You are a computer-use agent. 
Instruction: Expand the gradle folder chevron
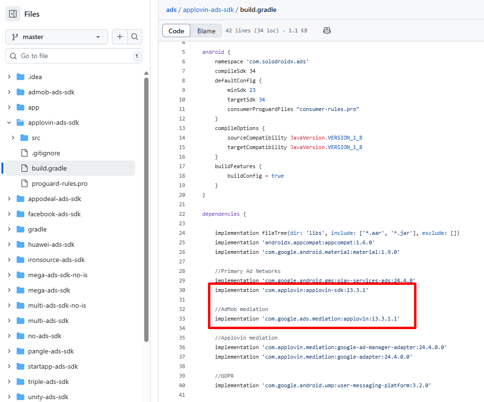[9, 229]
